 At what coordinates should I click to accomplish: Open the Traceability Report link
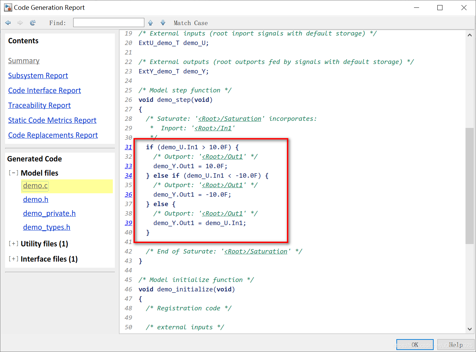[x=39, y=105]
